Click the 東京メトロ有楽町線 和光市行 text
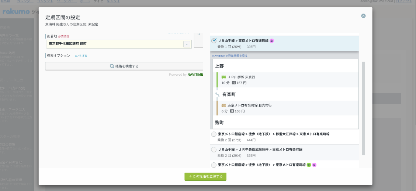The height and width of the screenshot is (191, 416). (250, 105)
